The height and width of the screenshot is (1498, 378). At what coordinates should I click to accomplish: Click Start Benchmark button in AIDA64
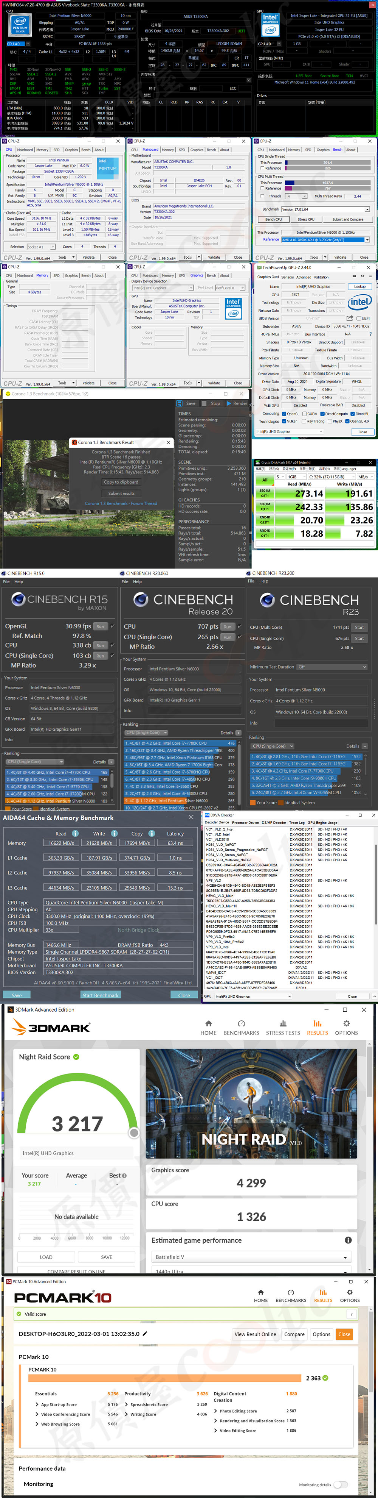tap(100, 994)
